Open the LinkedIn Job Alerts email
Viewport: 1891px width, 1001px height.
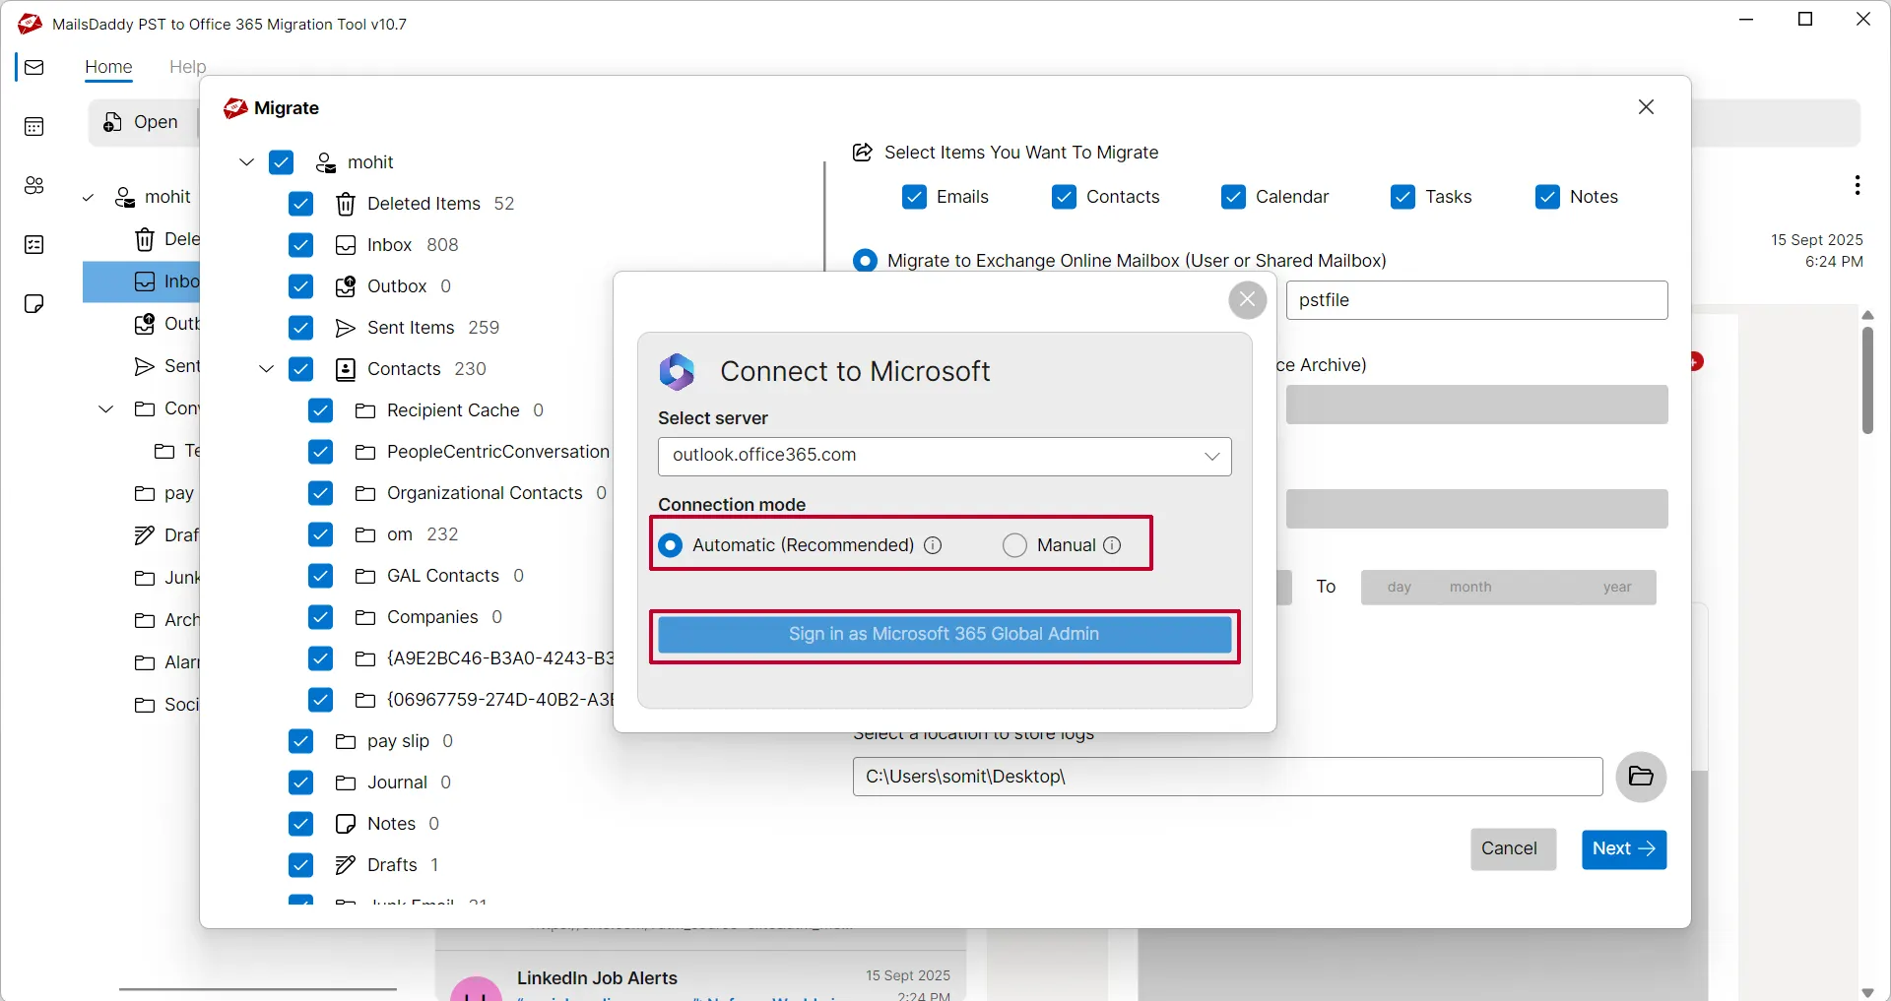[701, 978]
